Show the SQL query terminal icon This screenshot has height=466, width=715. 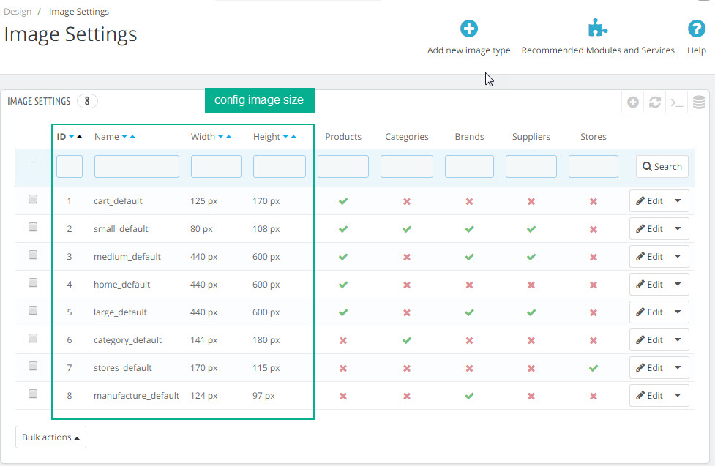677,102
